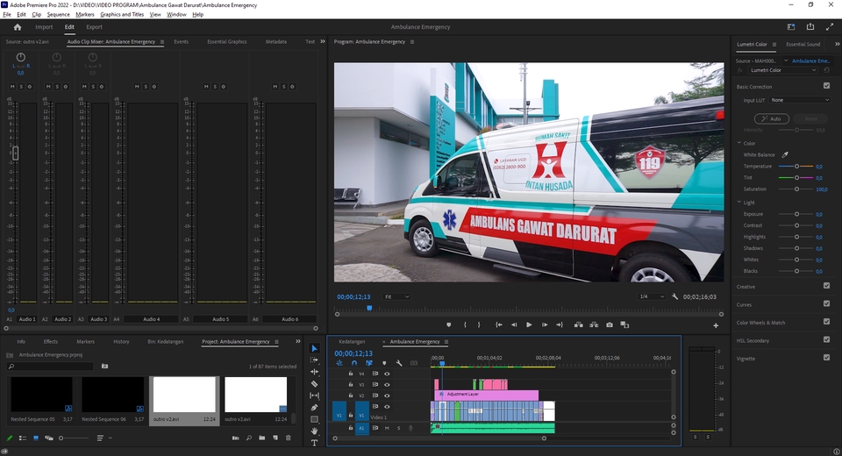842x456 pixels.
Task: Click Mark In button
Action: coord(465,325)
